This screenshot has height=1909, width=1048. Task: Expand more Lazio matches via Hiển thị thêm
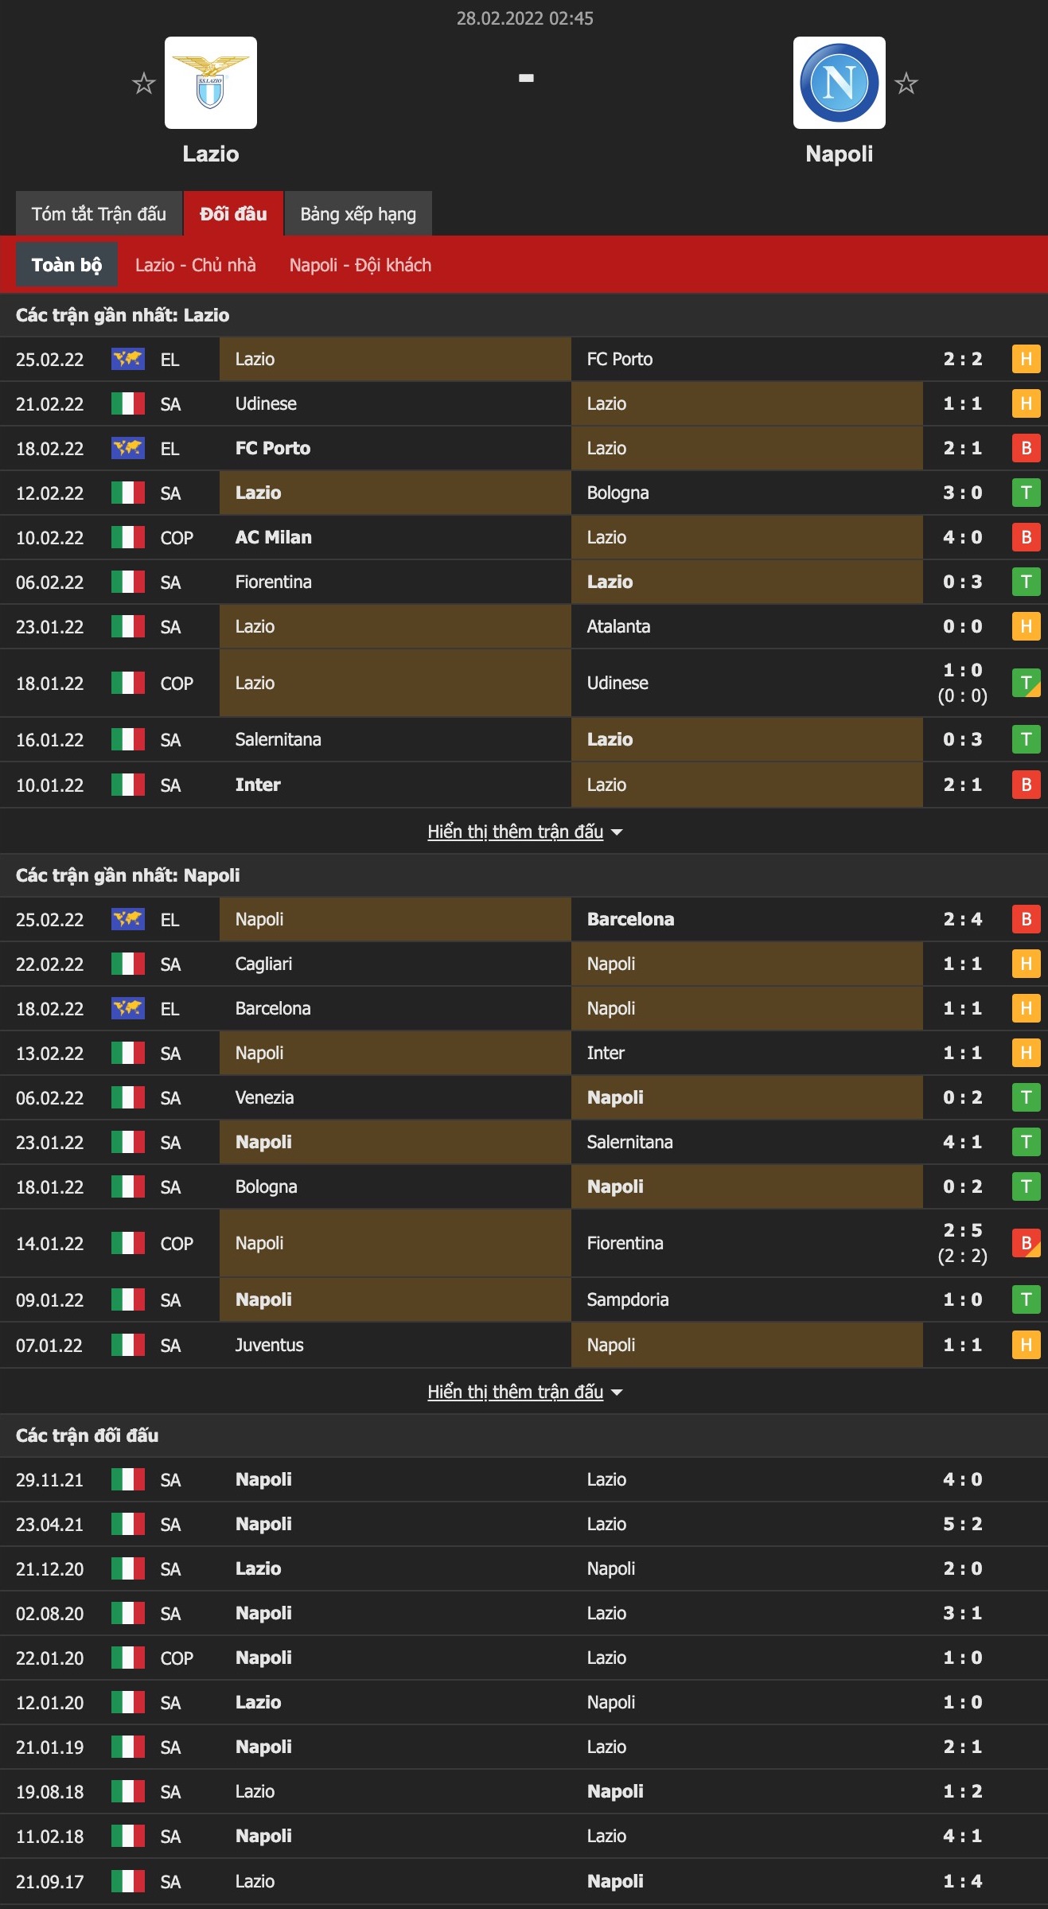coord(524,832)
